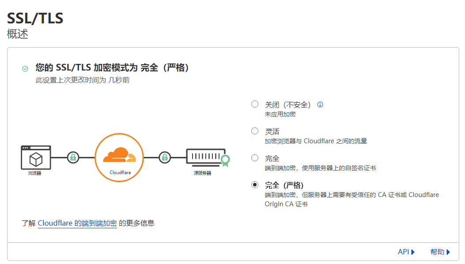Select the 完全（严格）radio button
This screenshot has width=465, height=264.
coord(255,185)
